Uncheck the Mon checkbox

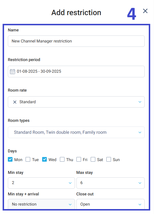[10, 159]
